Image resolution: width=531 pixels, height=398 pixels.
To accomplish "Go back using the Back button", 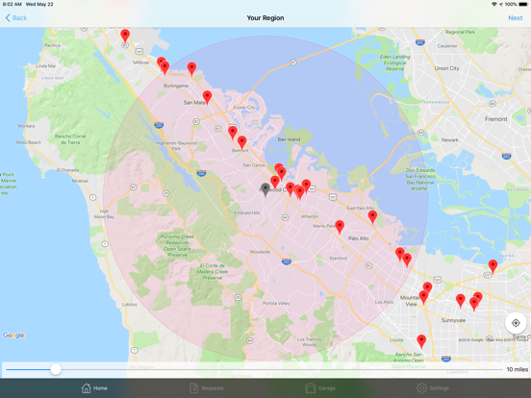I will tap(16, 18).
